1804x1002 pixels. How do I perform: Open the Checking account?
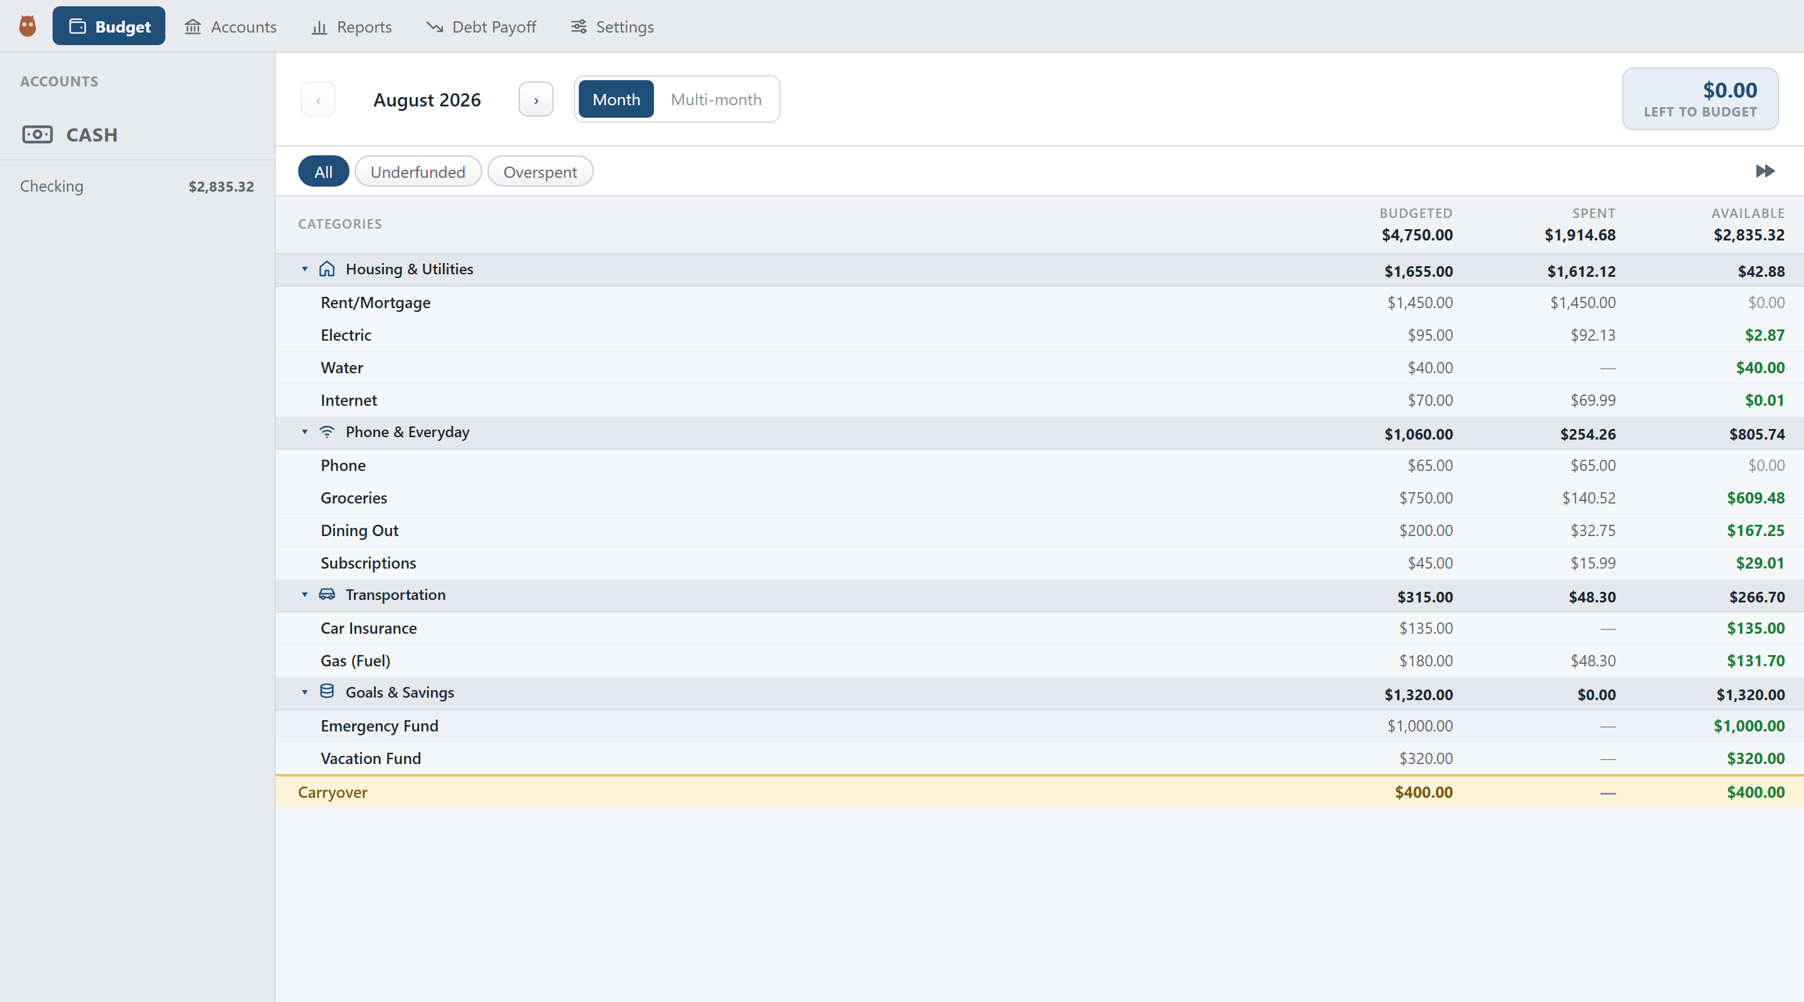[x=137, y=186]
